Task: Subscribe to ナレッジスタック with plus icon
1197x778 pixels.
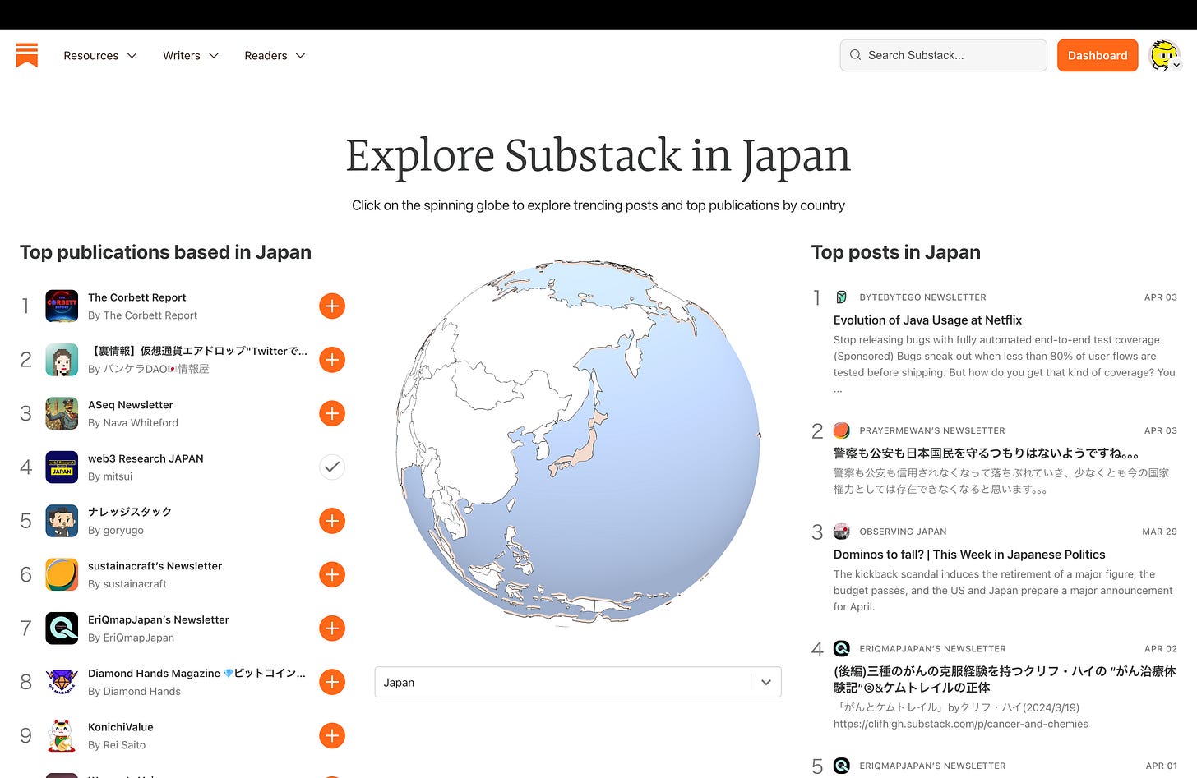Action: 332,521
